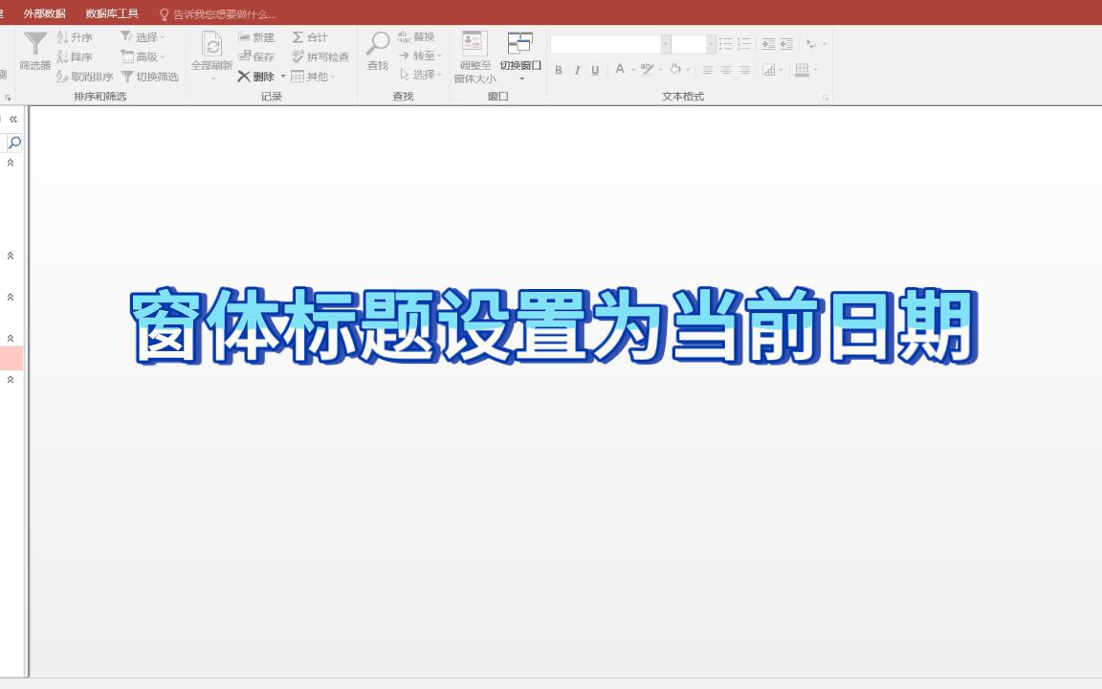Viewport: 1102px width, 689px height.
Task: Expand the 切换窗口 switch windows dropdown
Action: pyautogui.click(x=521, y=77)
